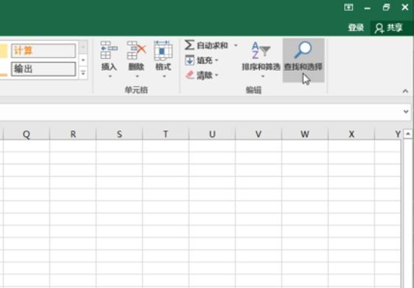The height and width of the screenshot is (288, 414).
Task: Expand the formula bar
Action: (x=406, y=111)
